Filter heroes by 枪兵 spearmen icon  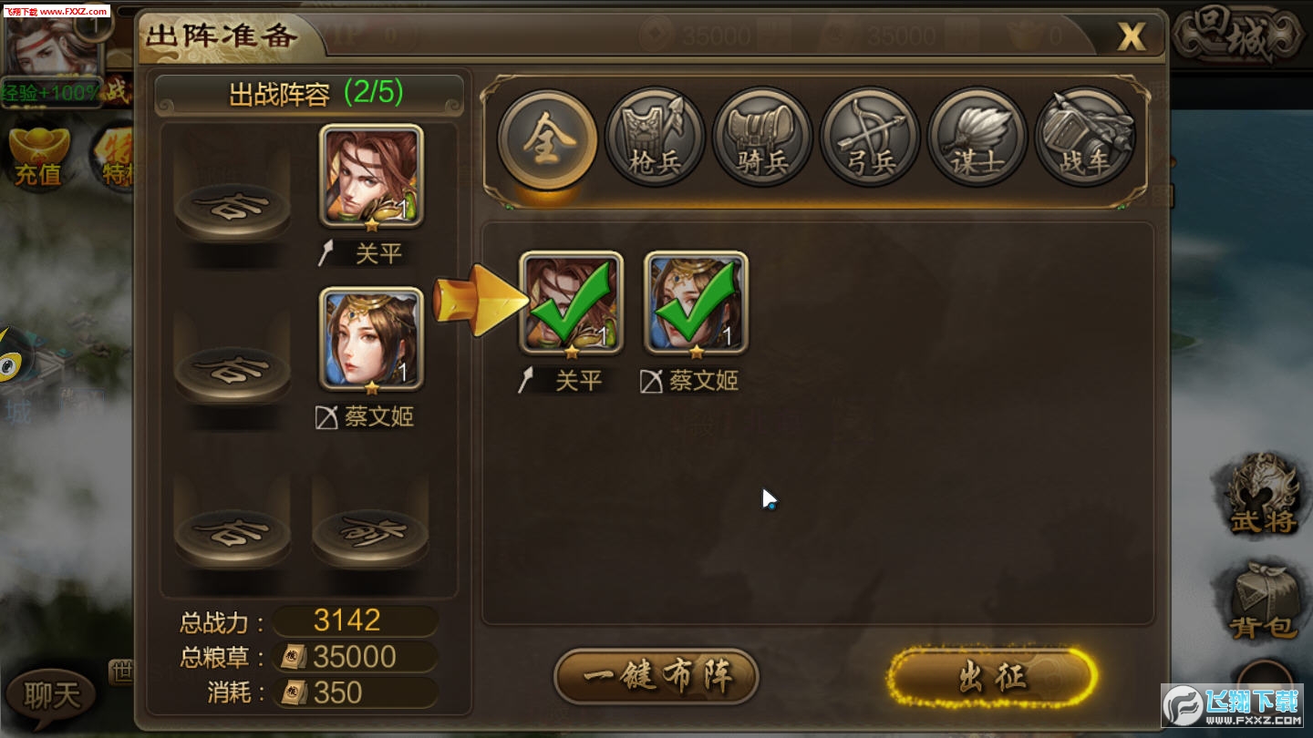point(656,137)
